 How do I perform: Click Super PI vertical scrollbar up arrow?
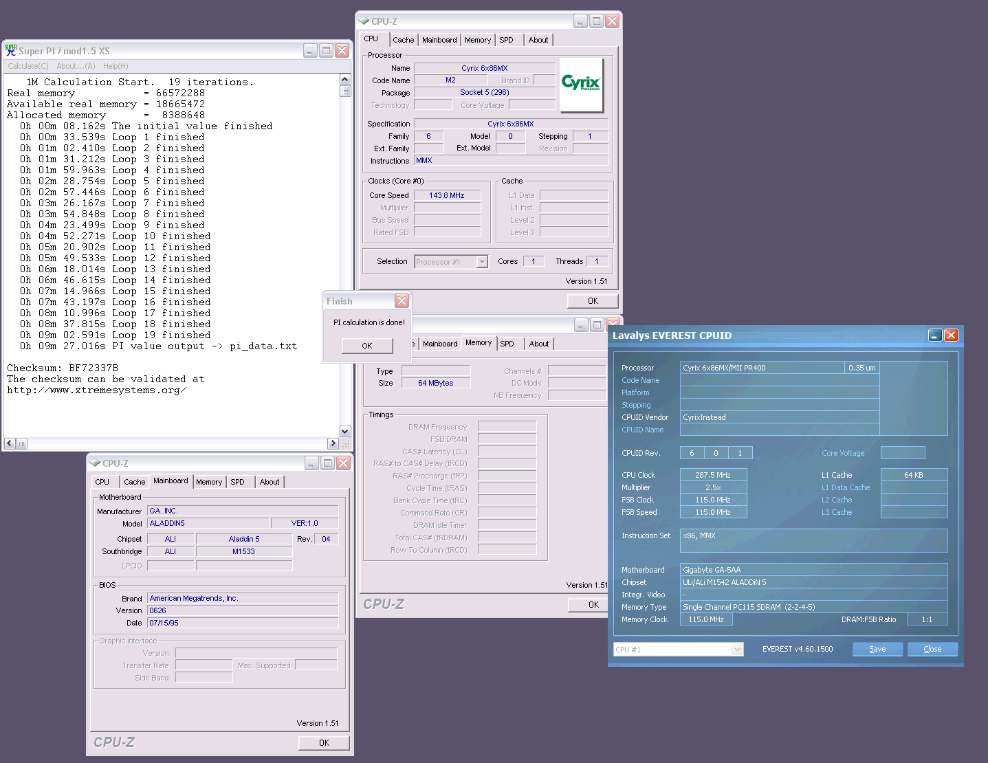tap(345, 80)
